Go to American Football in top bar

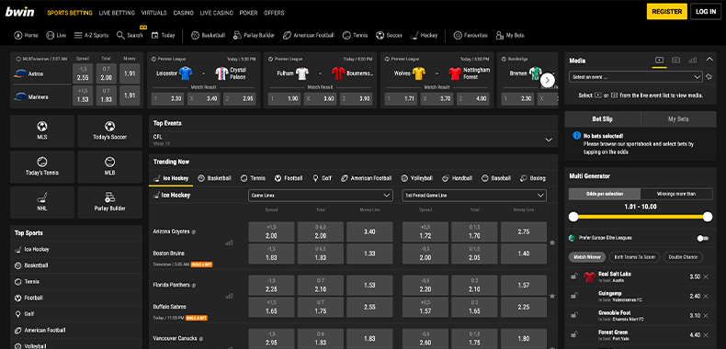309,35
